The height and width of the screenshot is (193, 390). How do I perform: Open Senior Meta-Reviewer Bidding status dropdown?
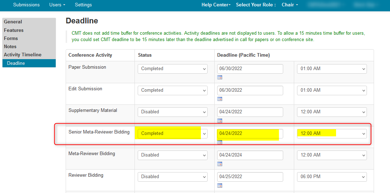pos(172,134)
